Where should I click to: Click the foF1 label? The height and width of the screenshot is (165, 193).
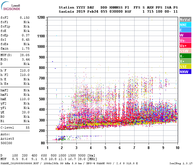(4, 22)
